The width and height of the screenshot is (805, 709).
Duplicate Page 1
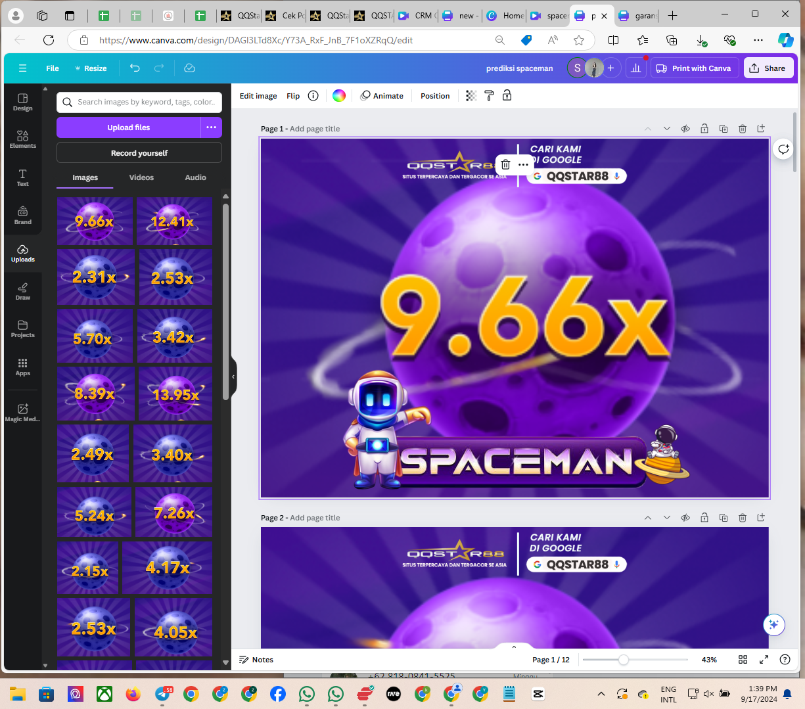(724, 129)
